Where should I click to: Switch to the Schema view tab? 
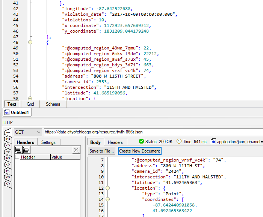pyautogui.click(x=53, y=104)
